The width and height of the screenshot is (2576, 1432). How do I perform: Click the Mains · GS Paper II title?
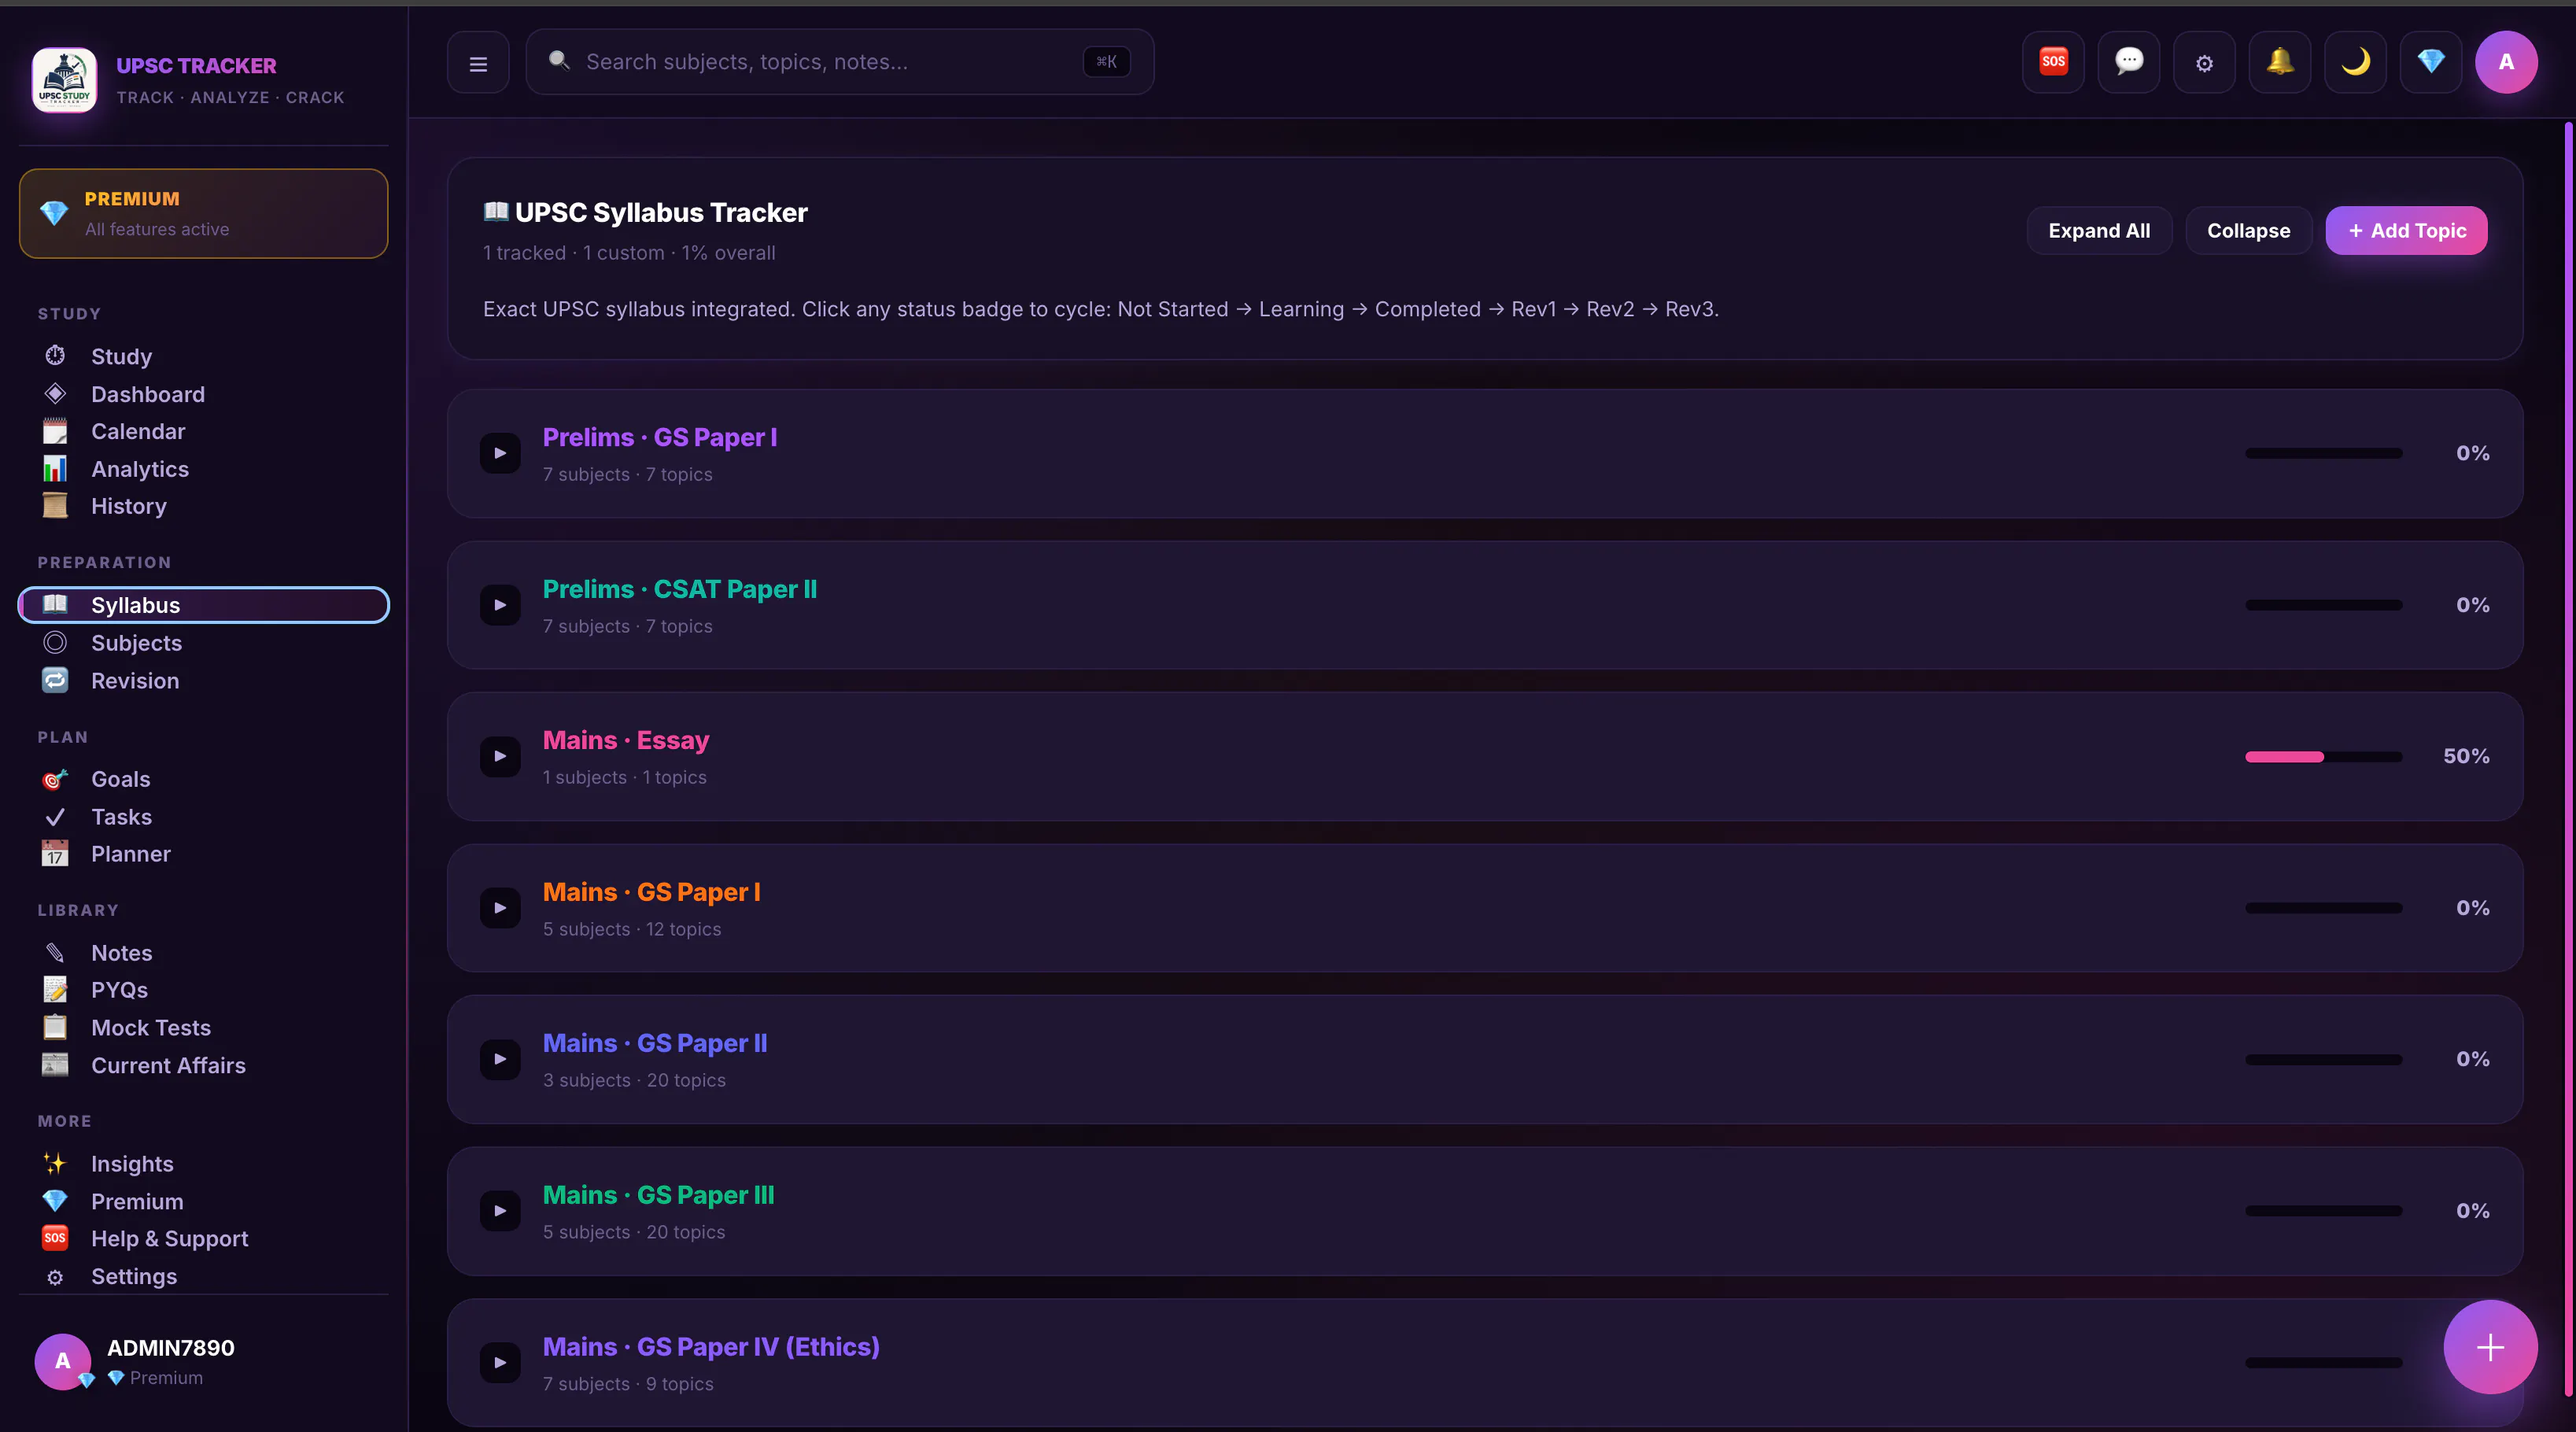pos(655,1043)
